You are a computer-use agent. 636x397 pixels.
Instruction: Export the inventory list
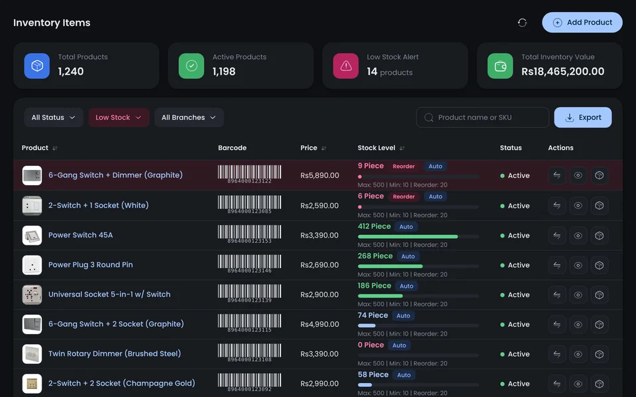583,118
